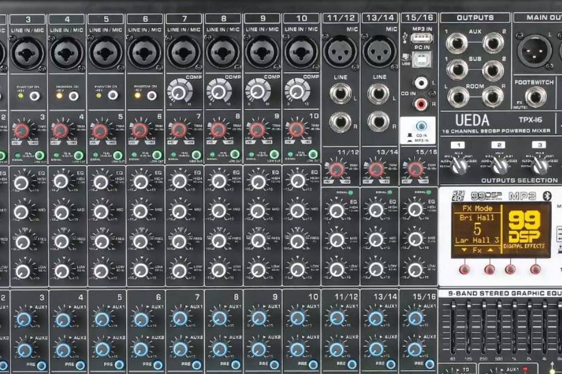Image resolution: width=562 pixels, height=374 pixels.
Task: Click the 11/12 MIC XLR input
Action: pyautogui.click(x=340, y=52)
